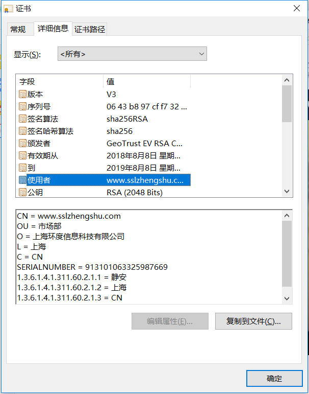The image size is (309, 394).
Task: Click the O = 上海环度信息科技有限公司 line
Action: coord(70,237)
